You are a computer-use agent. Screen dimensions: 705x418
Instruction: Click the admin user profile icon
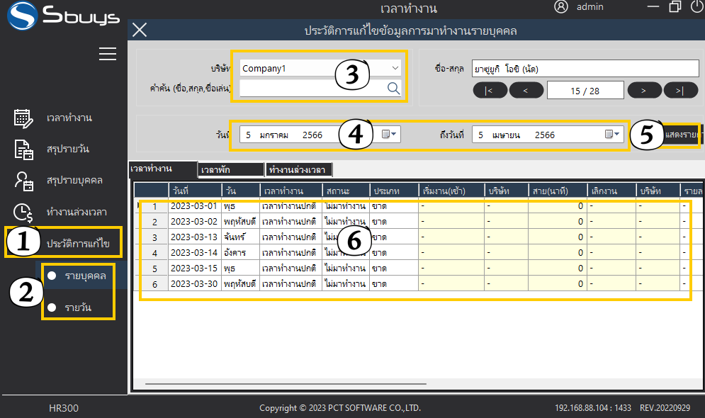[561, 7]
